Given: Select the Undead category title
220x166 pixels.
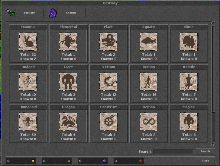Looking at the screenshot, I should tap(28, 67).
